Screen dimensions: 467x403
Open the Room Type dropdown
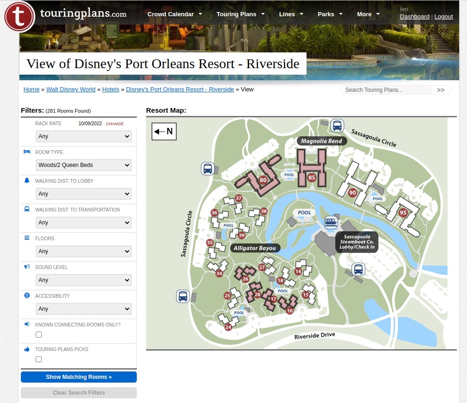[x=83, y=165]
